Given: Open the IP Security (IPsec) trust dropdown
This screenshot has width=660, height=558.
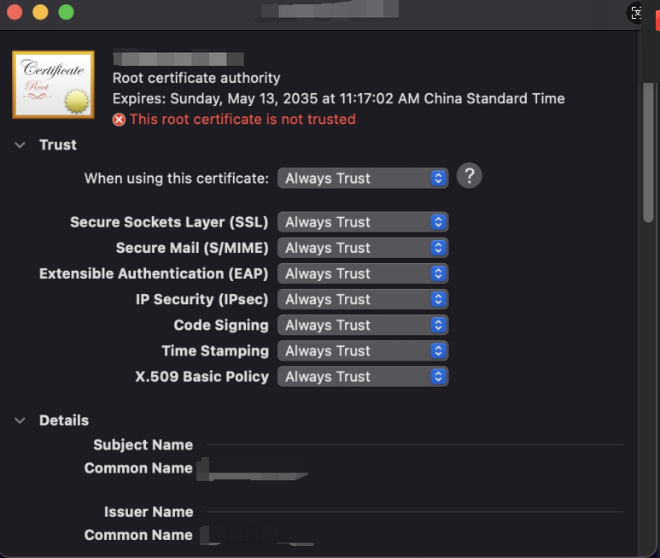Looking at the screenshot, I should tap(363, 299).
